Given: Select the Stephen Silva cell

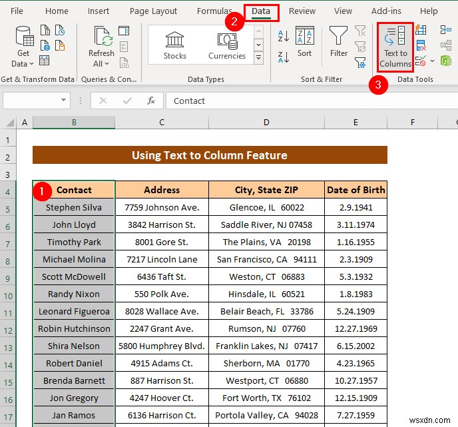Looking at the screenshot, I should click(74, 207).
